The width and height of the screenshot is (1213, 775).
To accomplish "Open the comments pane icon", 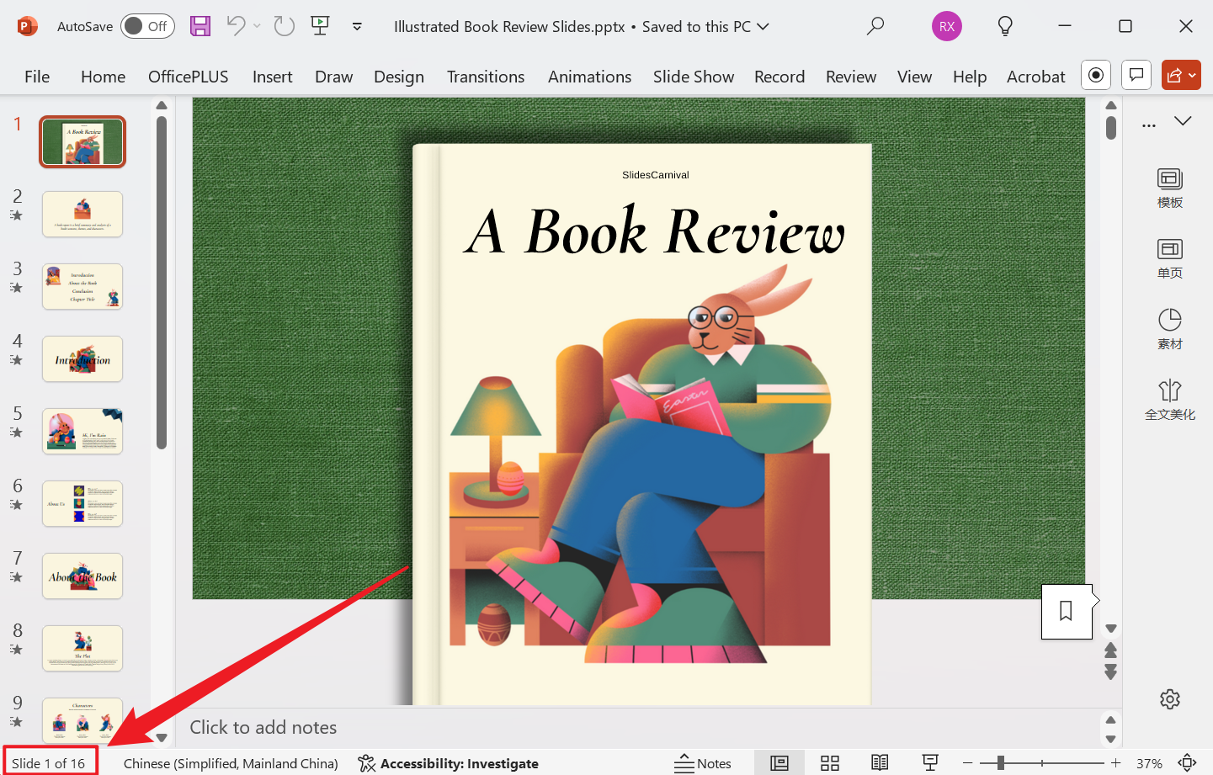I will pos(1136,76).
